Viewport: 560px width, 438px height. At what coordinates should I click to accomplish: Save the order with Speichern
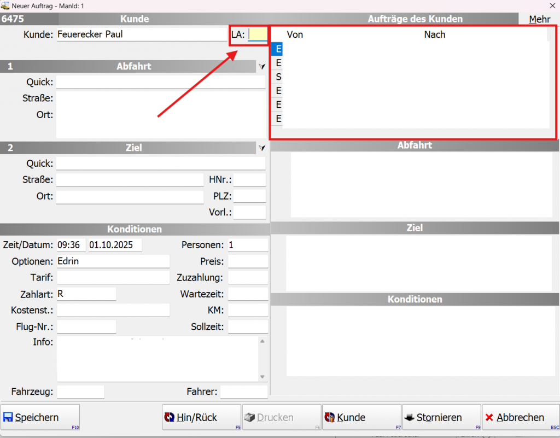[x=40, y=418]
